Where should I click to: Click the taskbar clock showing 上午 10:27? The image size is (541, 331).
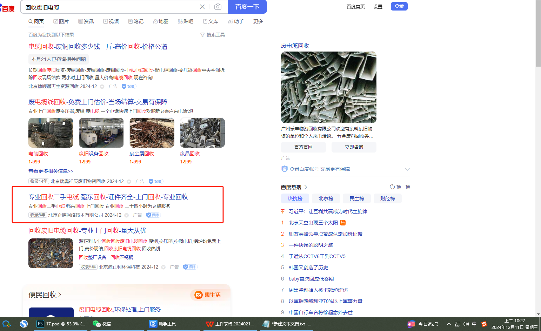515,324
